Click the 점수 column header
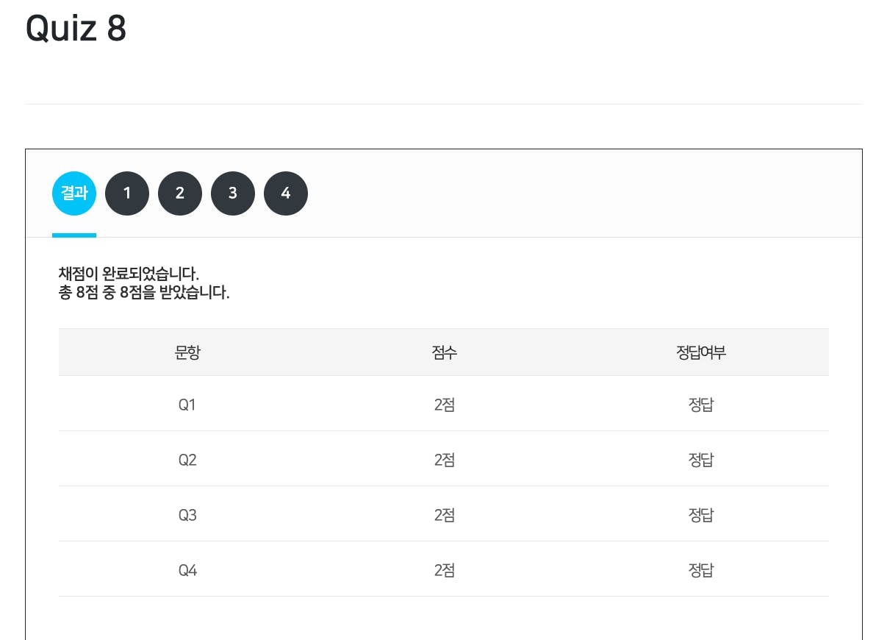This screenshot has width=876, height=640. pos(445,352)
